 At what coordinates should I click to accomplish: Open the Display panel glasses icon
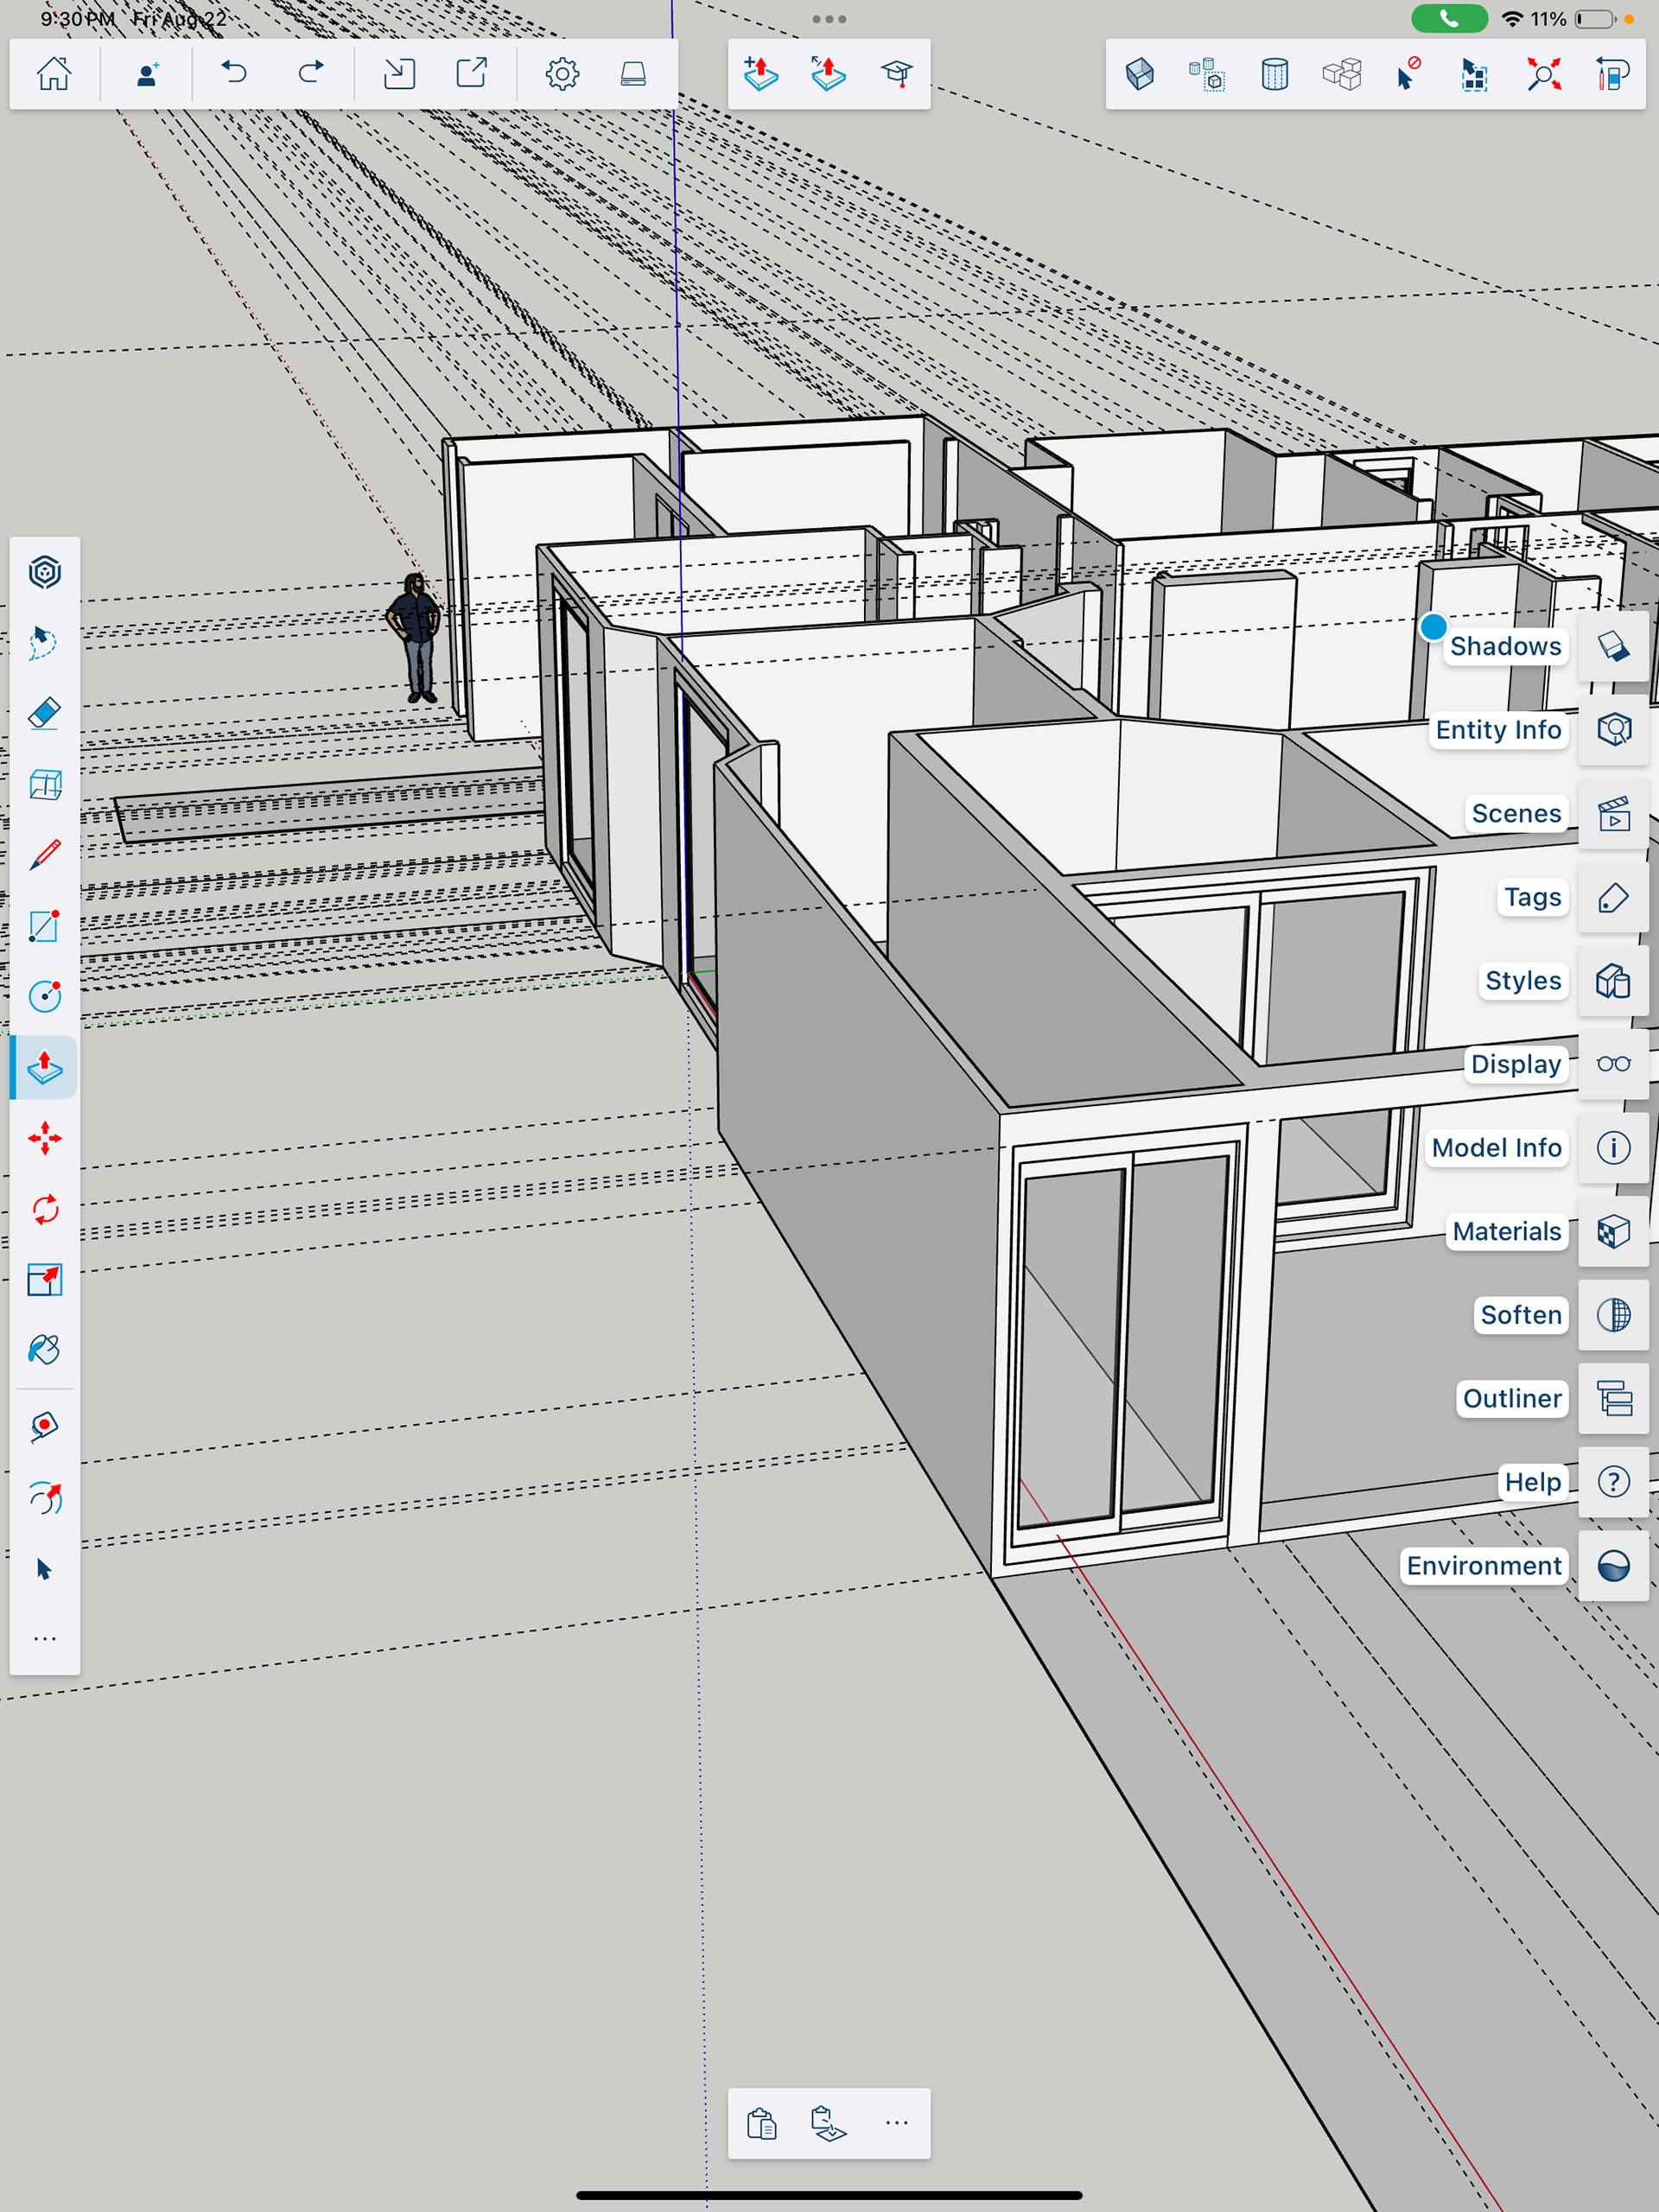click(1613, 1064)
